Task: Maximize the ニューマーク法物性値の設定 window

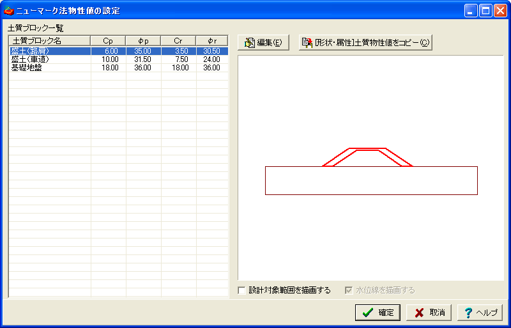Action: click(485, 11)
